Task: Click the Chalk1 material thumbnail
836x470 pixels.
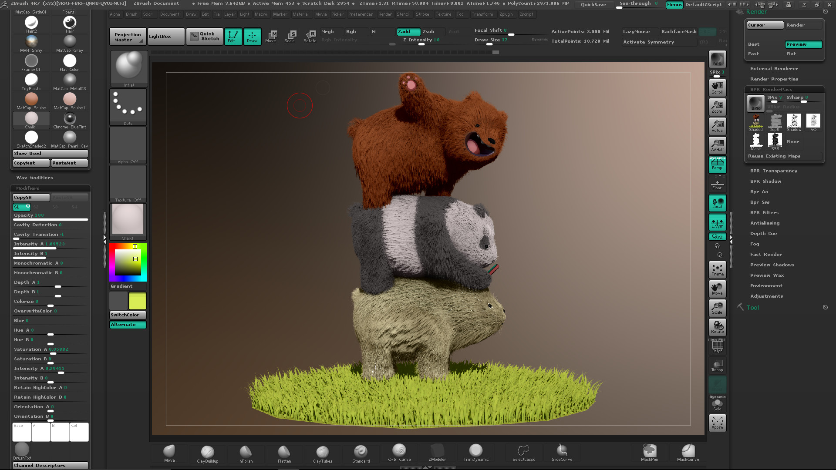Action: point(31,121)
